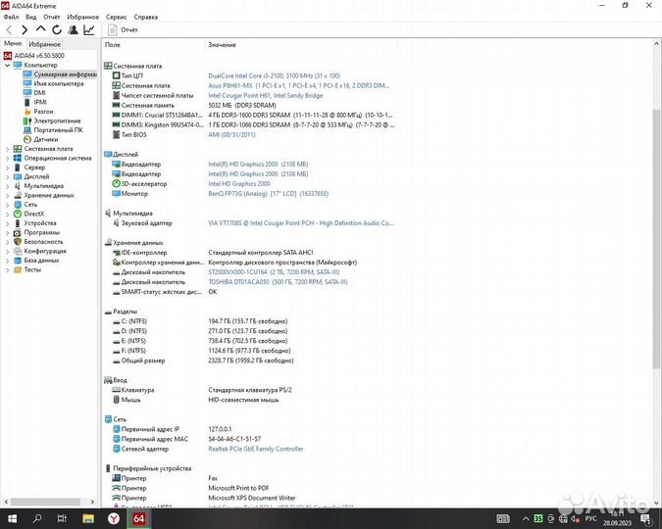
Task: Click the Значение column header
Action: point(222,45)
